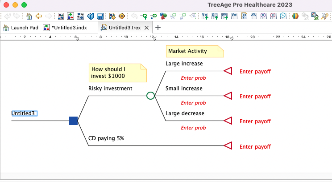Viewport: 332px width, 182px height.
Task: Select the green circle chance node
Action: (151, 95)
